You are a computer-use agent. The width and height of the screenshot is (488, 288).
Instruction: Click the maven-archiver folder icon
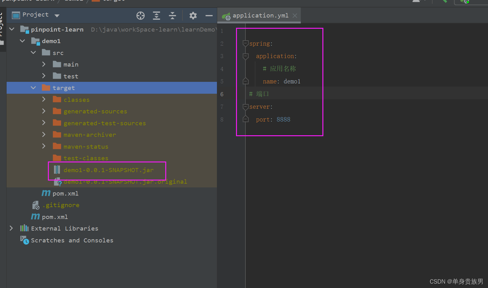click(57, 134)
